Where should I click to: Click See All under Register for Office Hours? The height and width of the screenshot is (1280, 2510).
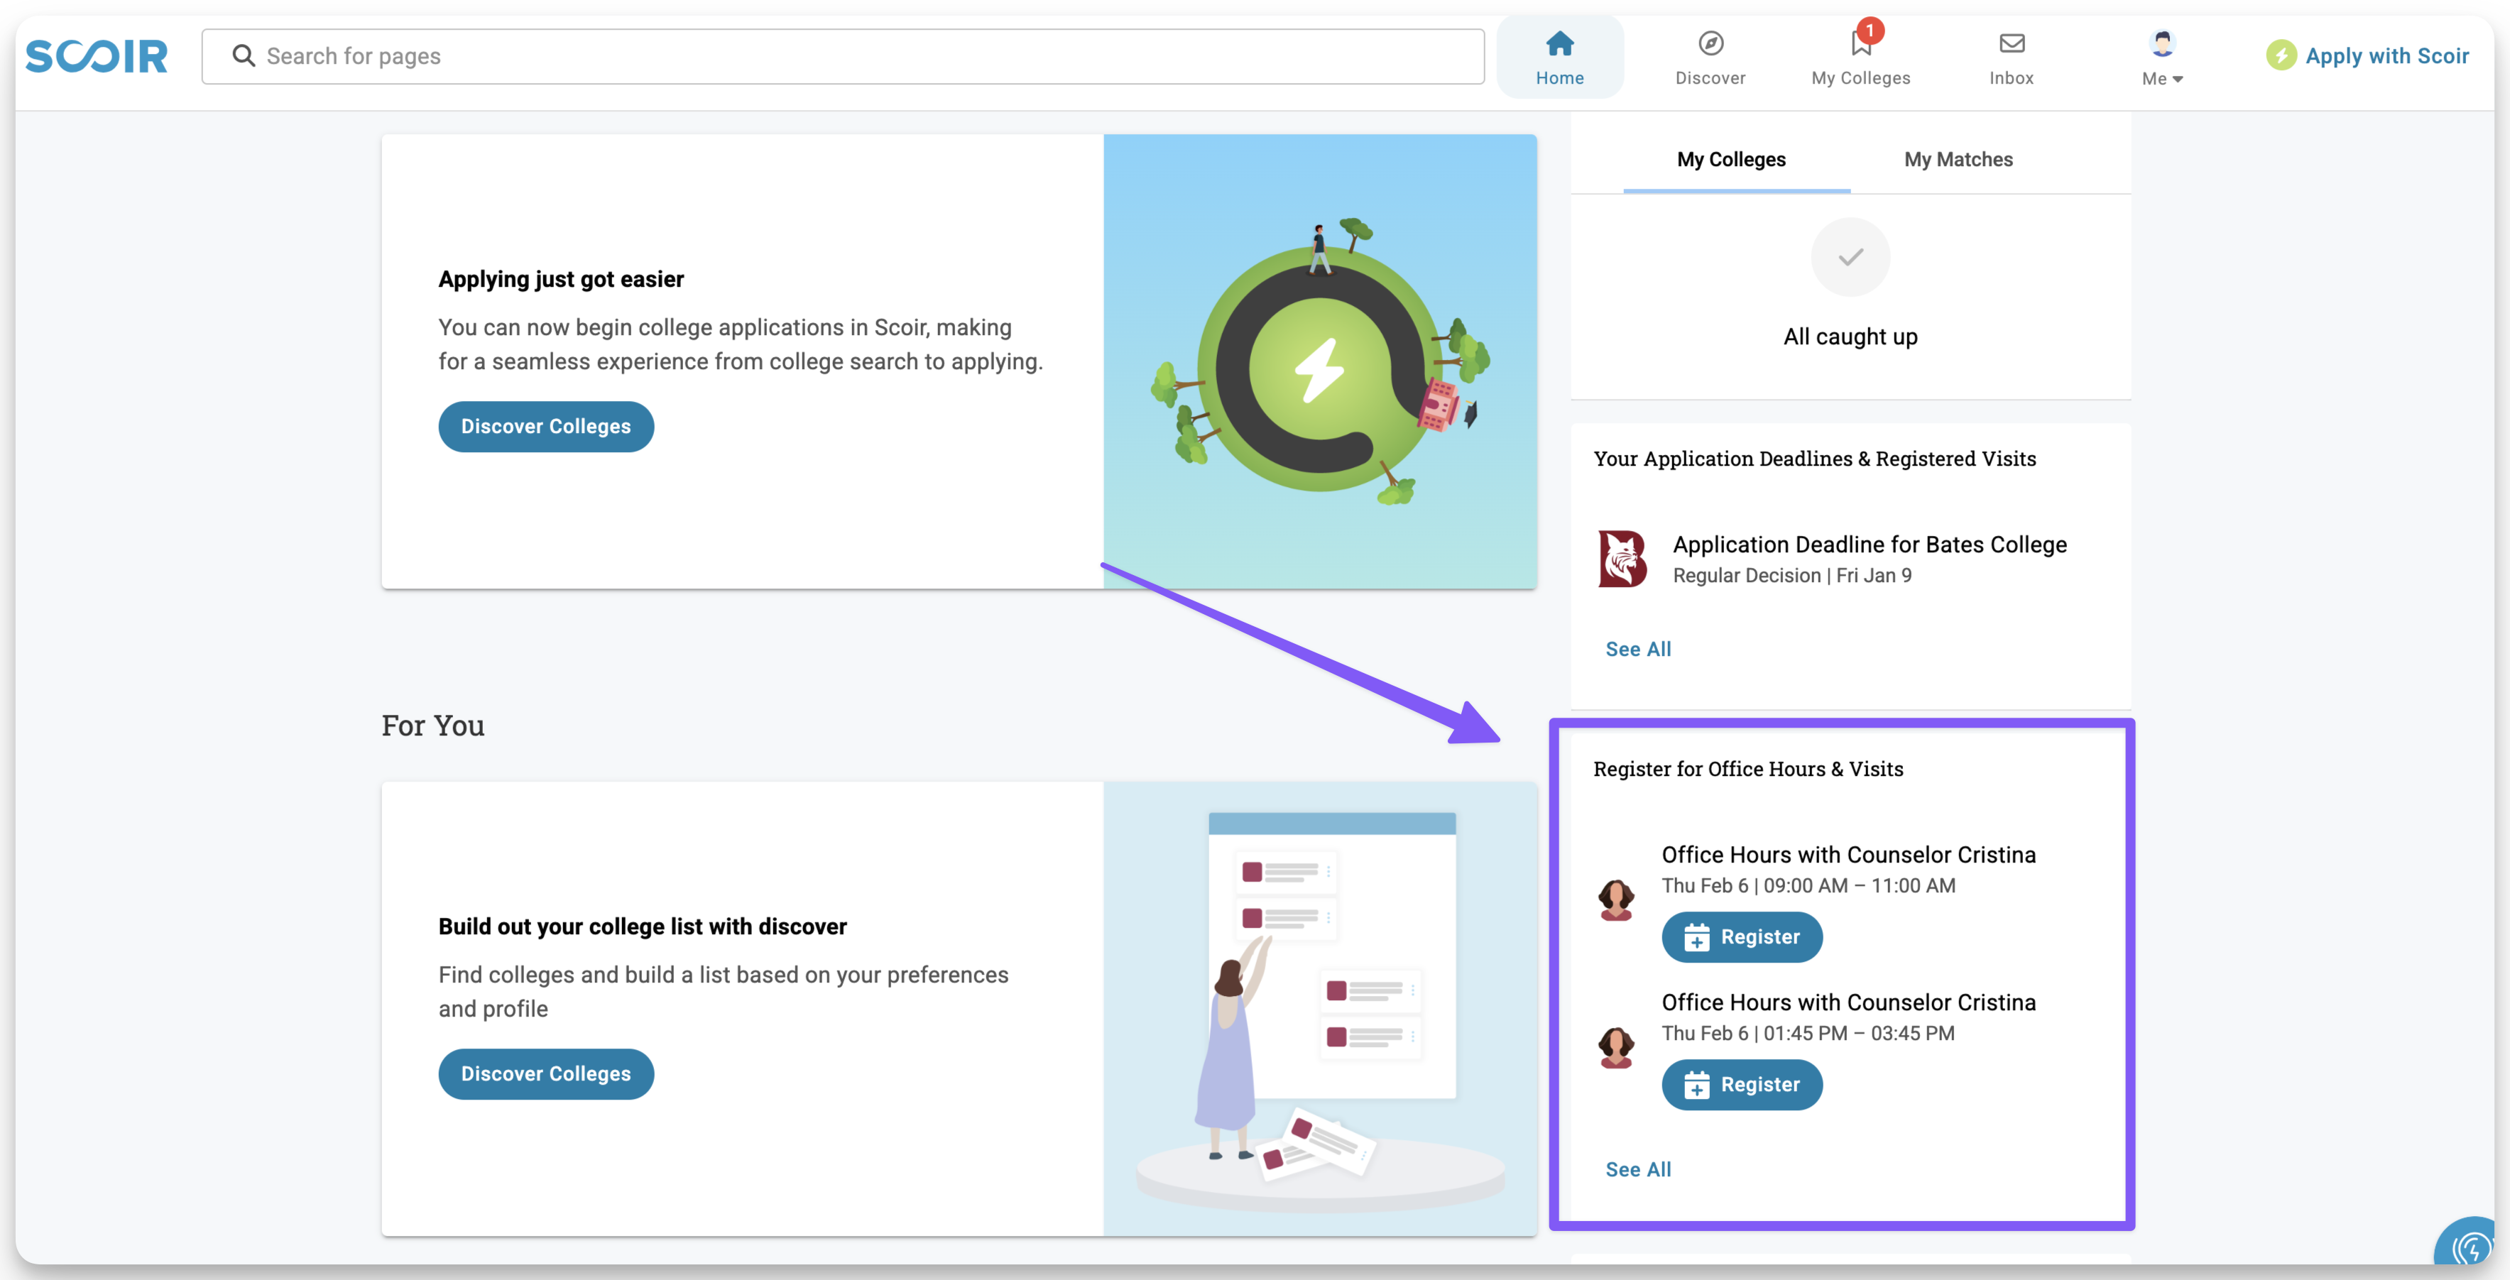1638,1169
